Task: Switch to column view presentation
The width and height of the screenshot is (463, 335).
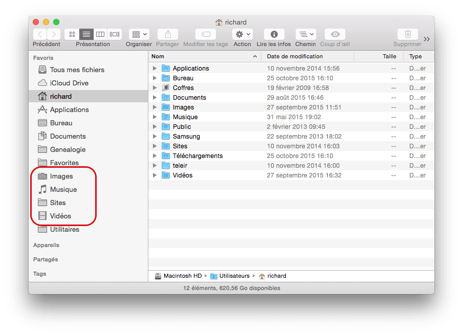Action: point(100,34)
